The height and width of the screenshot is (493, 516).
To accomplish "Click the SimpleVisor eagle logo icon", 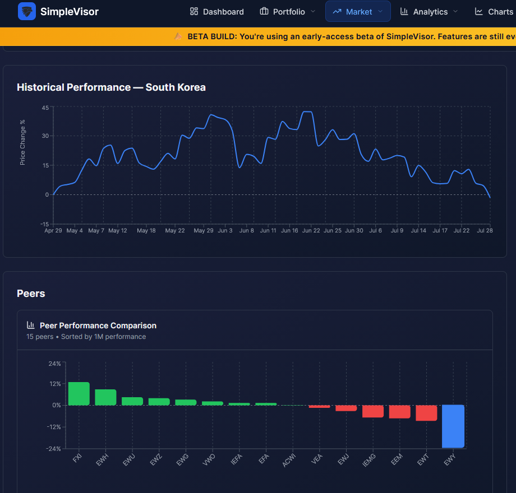I will (27, 12).
